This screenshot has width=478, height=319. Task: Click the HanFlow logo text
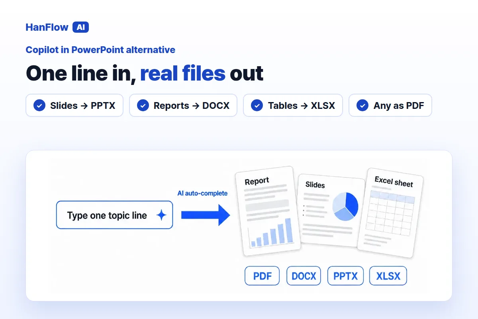(47, 27)
